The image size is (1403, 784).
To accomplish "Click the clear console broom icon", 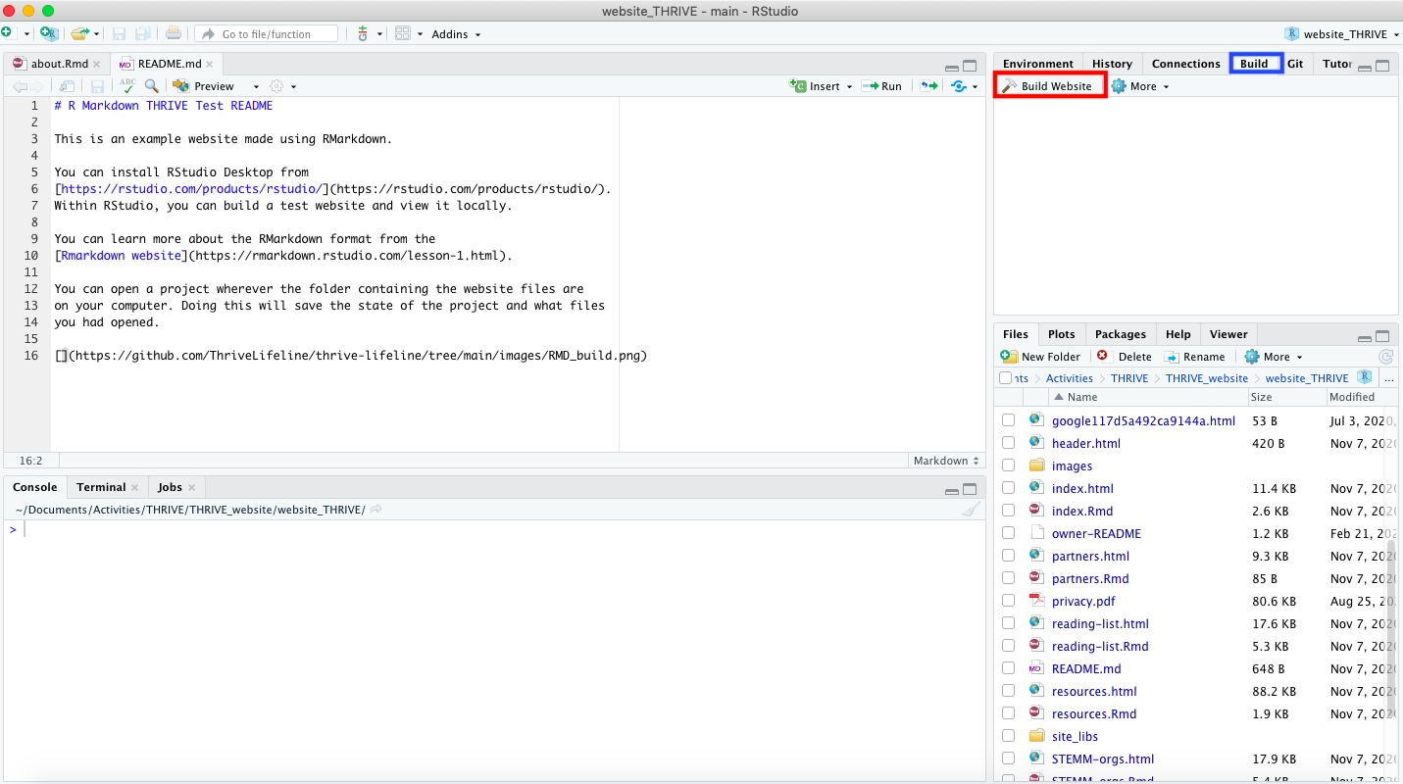I will (970, 510).
